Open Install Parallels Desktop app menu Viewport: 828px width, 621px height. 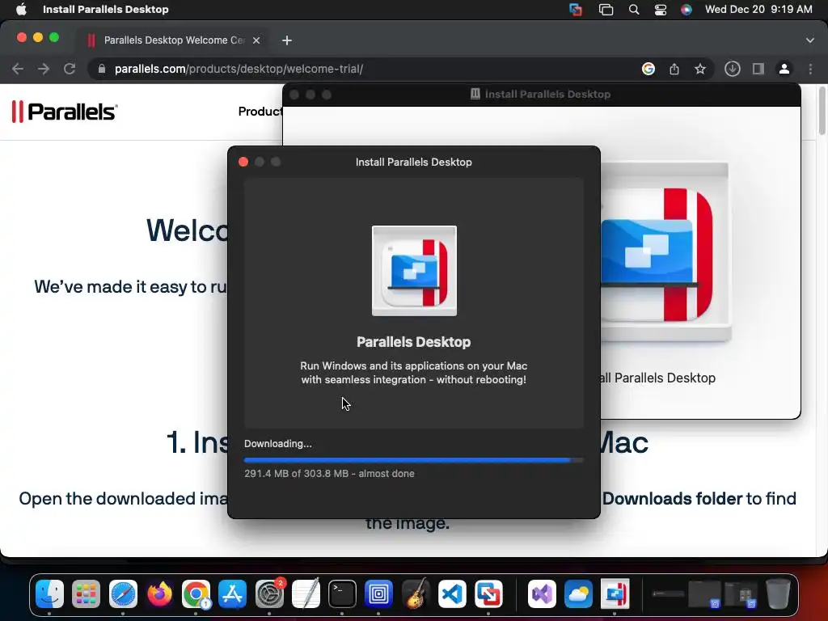coord(106,9)
